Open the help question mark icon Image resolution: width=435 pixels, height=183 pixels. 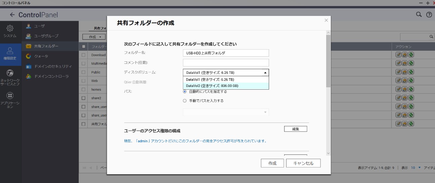point(429,15)
